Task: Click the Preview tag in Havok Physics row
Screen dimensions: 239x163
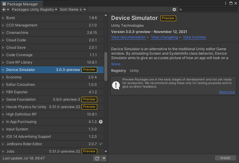Action: coord(89,107)
